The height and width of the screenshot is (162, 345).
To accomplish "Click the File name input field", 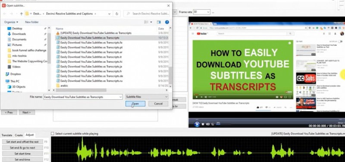I will [x=83, y=97].
